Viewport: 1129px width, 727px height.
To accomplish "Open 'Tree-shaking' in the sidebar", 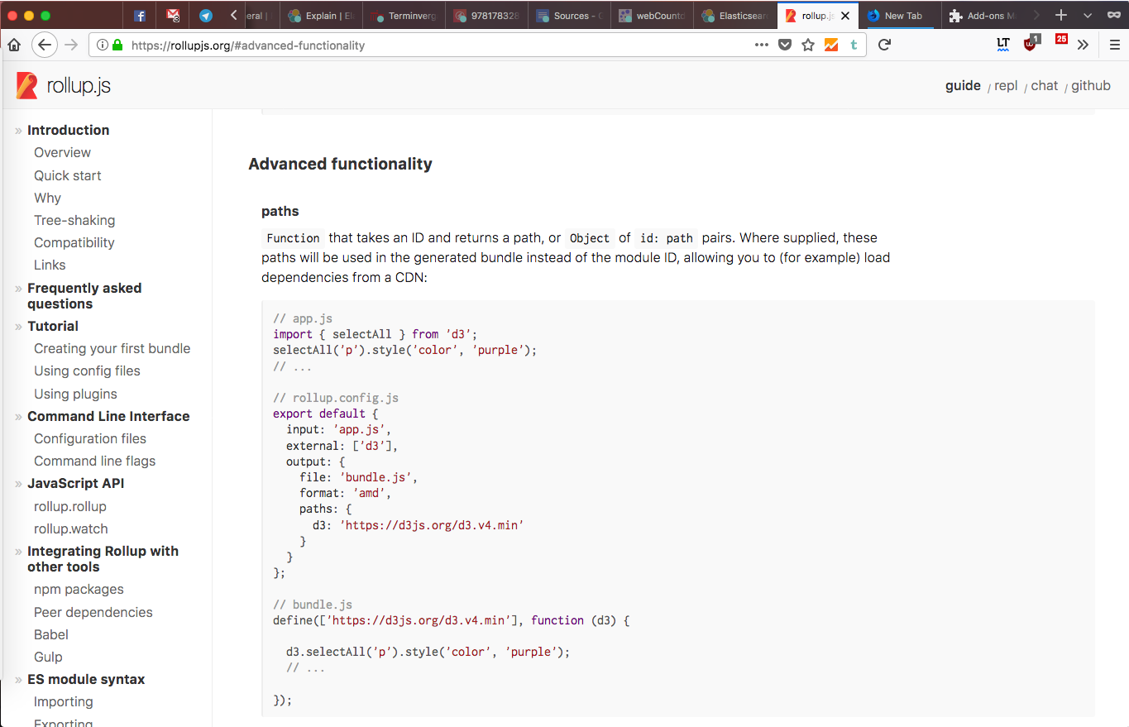I will pyautogui.click(x=74, y=220).
